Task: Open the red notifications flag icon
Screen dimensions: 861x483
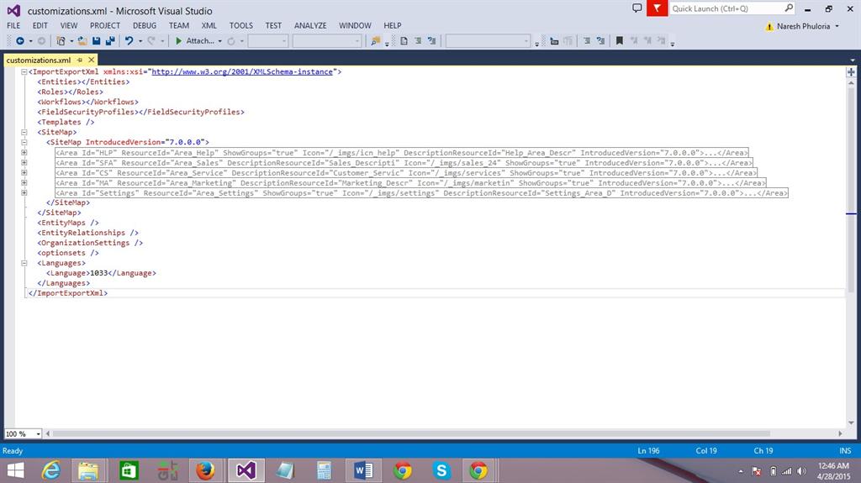Action: point(658,8)
